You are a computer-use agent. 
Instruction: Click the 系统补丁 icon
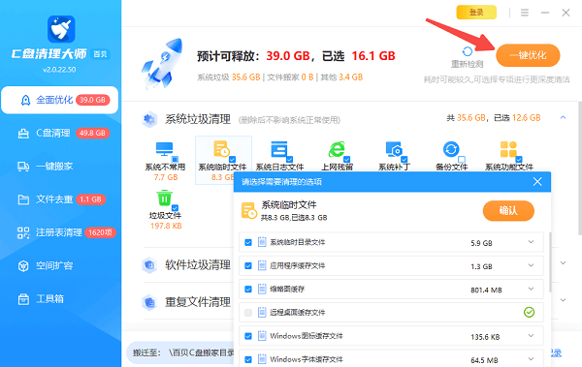[x=394, y=149]
